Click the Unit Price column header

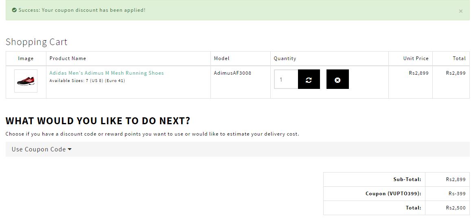pos(416,58)
